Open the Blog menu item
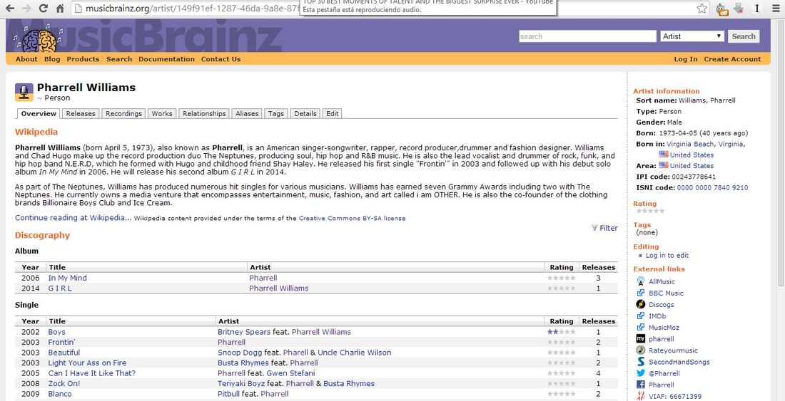The height and width of the screenshot is (401, 785). coord(52,59)
